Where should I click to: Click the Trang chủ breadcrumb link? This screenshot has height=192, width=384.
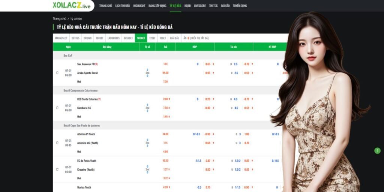[x=59, y=19]
